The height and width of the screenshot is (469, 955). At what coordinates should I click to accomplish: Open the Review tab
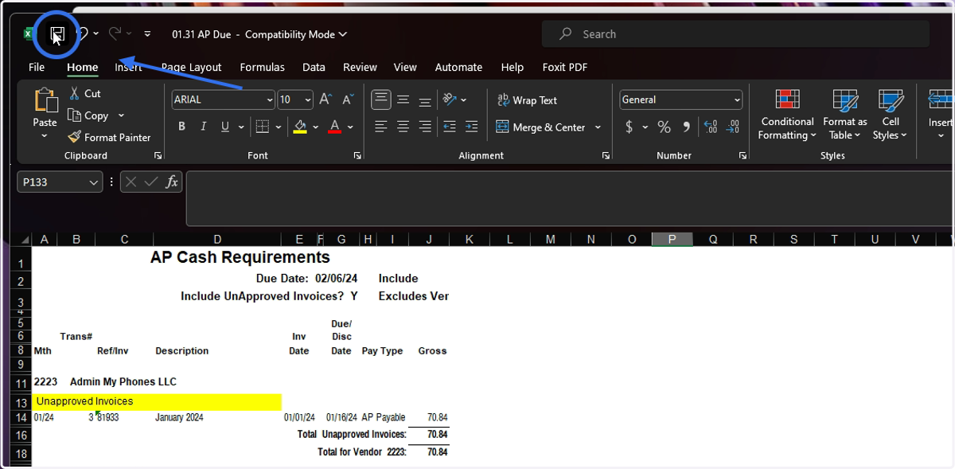[360, 67]
